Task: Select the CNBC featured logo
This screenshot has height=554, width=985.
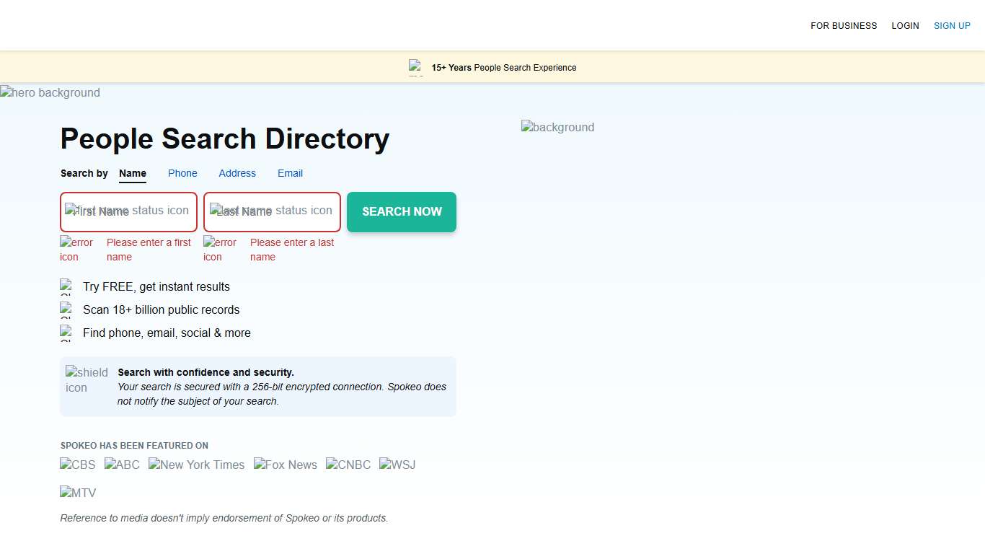Action: coord(348,465)
